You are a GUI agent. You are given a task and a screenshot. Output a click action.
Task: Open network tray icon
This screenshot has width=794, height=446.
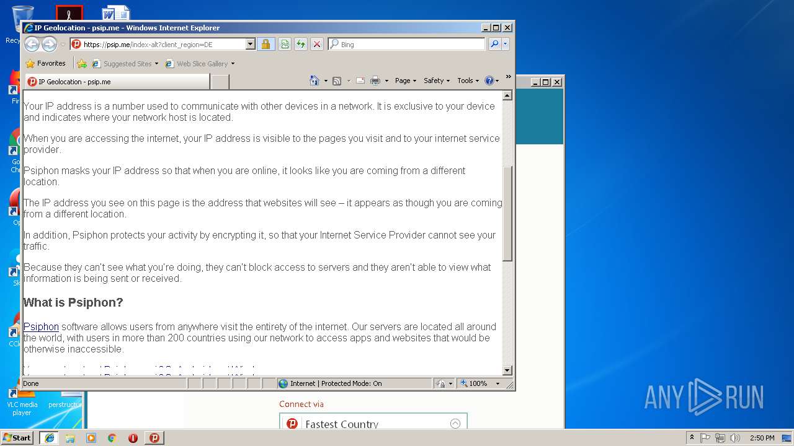point(720,438)
